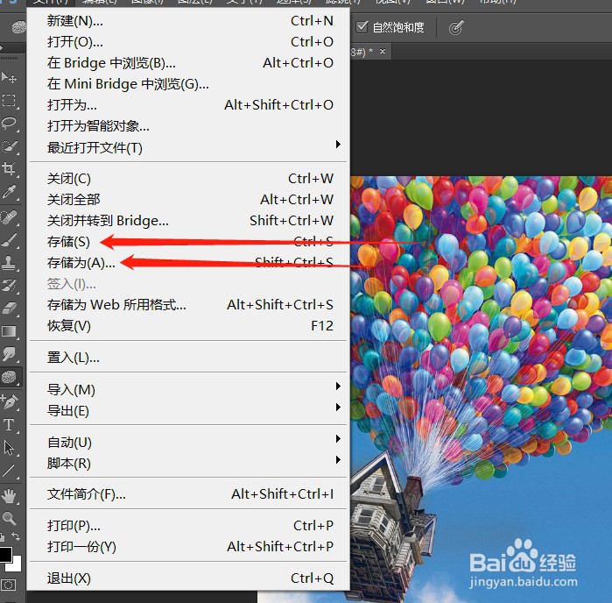Image resolution: width=612 pixels, height=603 pixels.
Task: Choose 存储为 Web 所用格式...
Action: click(x=188, y=305)
